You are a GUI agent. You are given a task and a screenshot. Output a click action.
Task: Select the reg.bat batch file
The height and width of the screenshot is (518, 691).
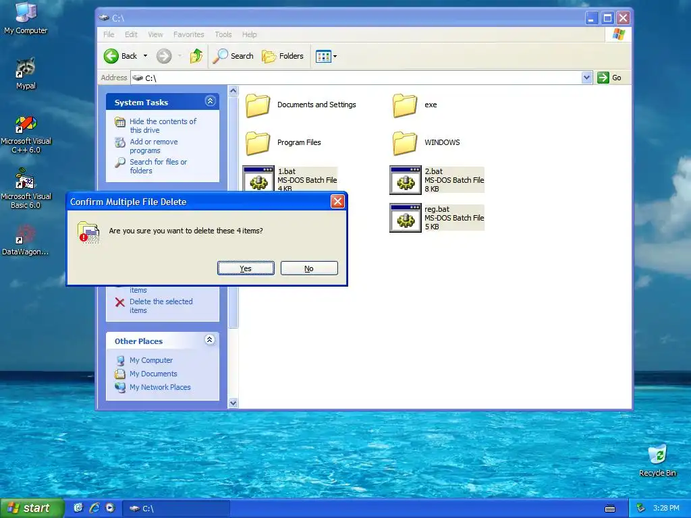coord(437,218)
